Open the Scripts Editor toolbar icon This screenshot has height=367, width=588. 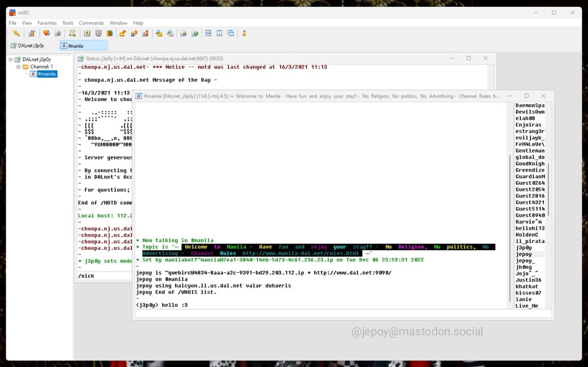[73, 33]
